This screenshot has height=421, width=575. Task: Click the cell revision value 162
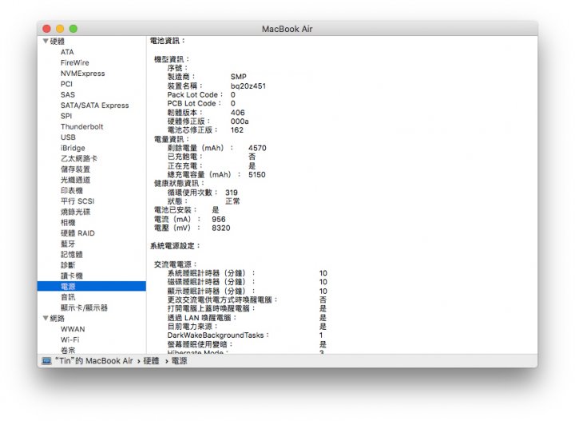[237, 130]
